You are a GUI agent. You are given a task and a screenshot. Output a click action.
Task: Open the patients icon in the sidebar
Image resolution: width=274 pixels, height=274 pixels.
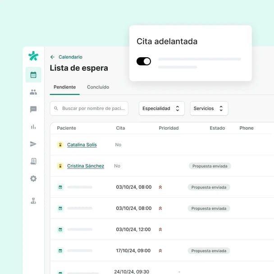33,92
